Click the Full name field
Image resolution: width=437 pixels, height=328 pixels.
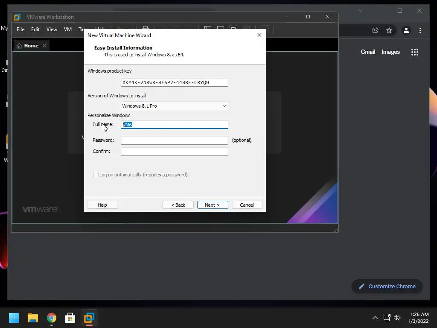[175, 125]
